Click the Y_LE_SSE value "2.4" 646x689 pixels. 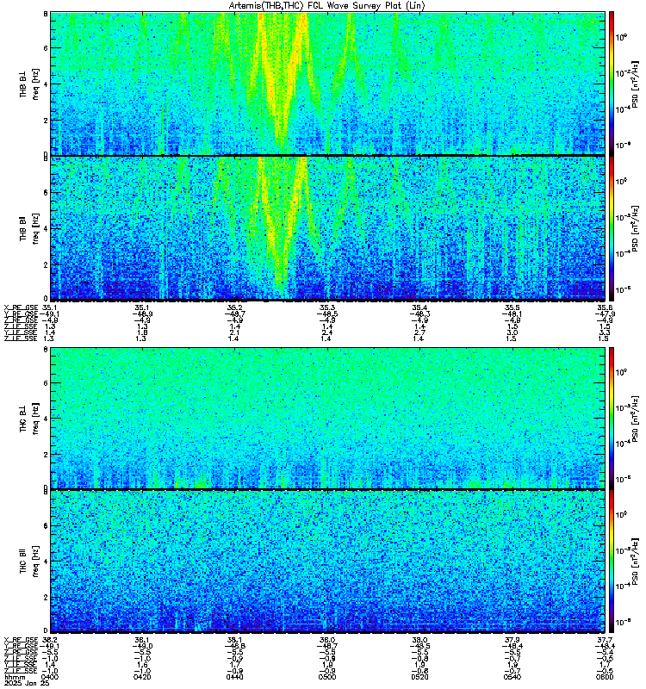pyautogui.click(x=327, y=332)
